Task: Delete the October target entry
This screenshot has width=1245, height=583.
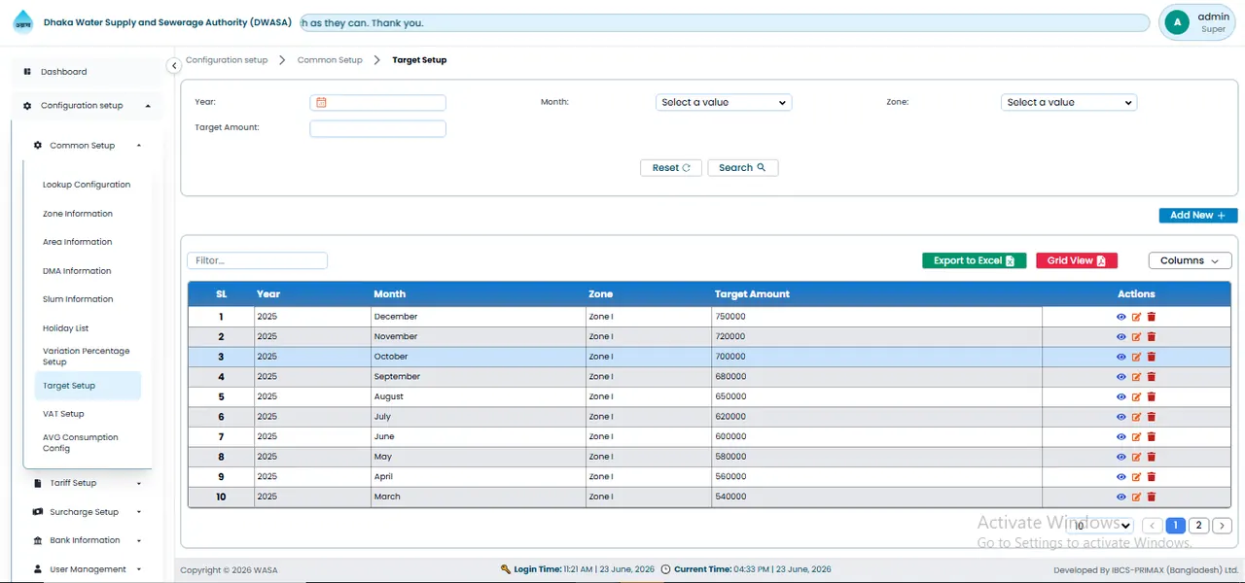Action: coord(1152,357)
